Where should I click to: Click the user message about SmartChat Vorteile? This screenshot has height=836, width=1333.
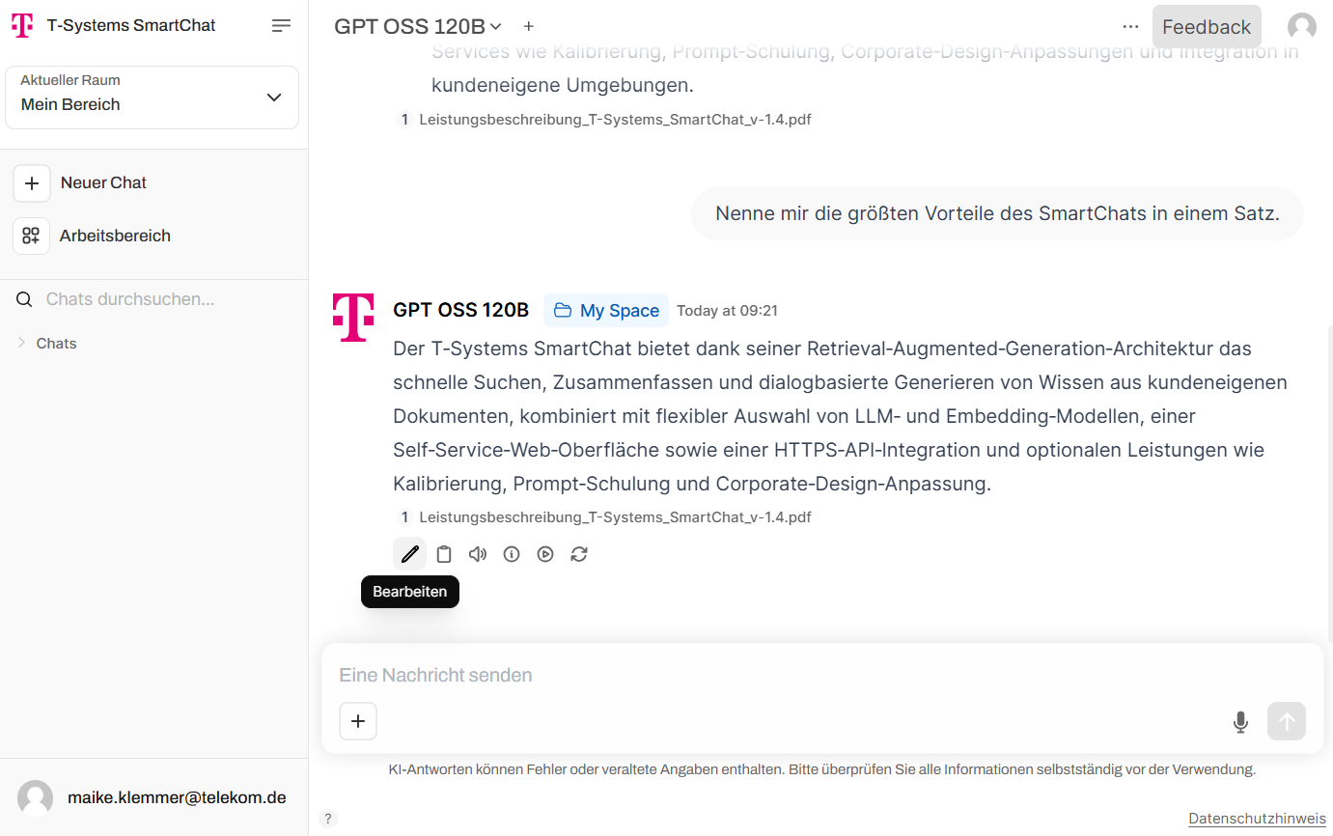(x=997, y=213)
